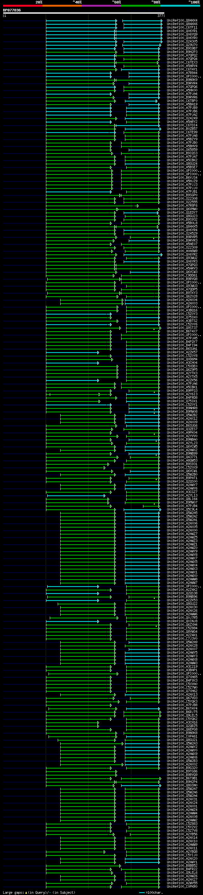Select the UniRef100_A7PJA4 label
This screenshot has width=203, height=895.
pyautogui.click(x=182, y=94)
